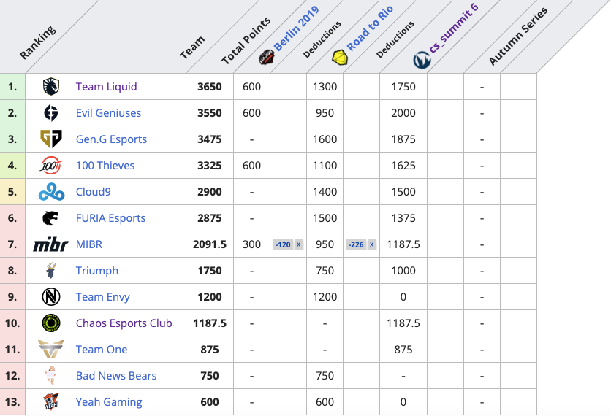This screenshot has height=416, width=611.
Task: Open the Bad News Bears link
Action: (x=116, y=376)
